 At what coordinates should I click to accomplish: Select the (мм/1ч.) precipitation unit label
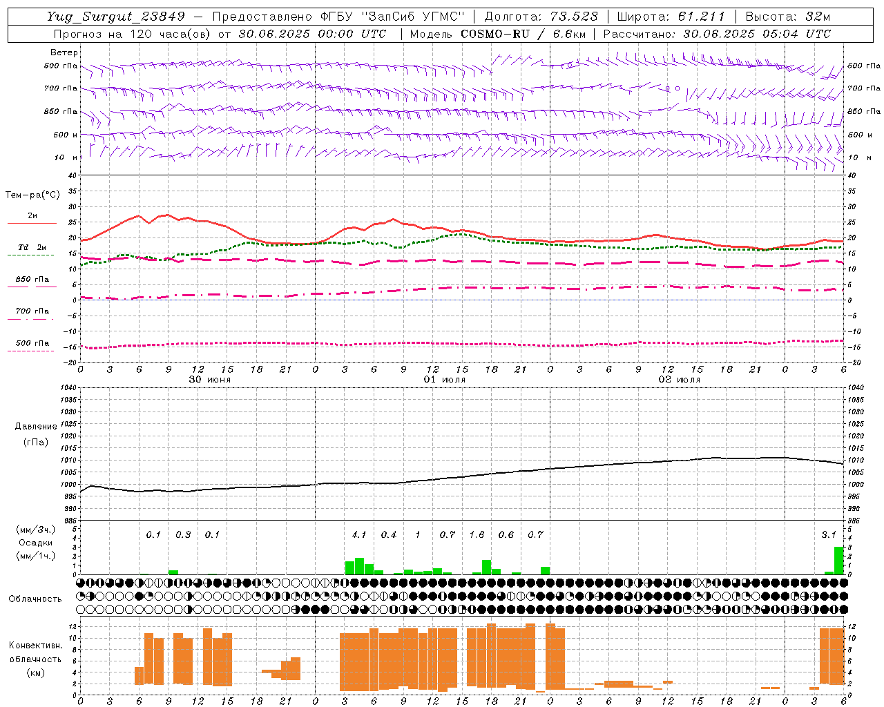36,556
